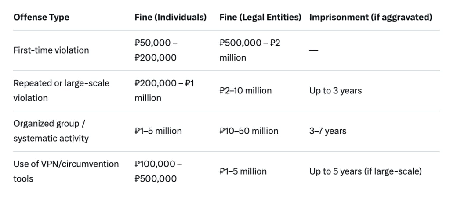
Task: Select the Use of VPN/circumvention tools cell
Action: click(66, 171)
